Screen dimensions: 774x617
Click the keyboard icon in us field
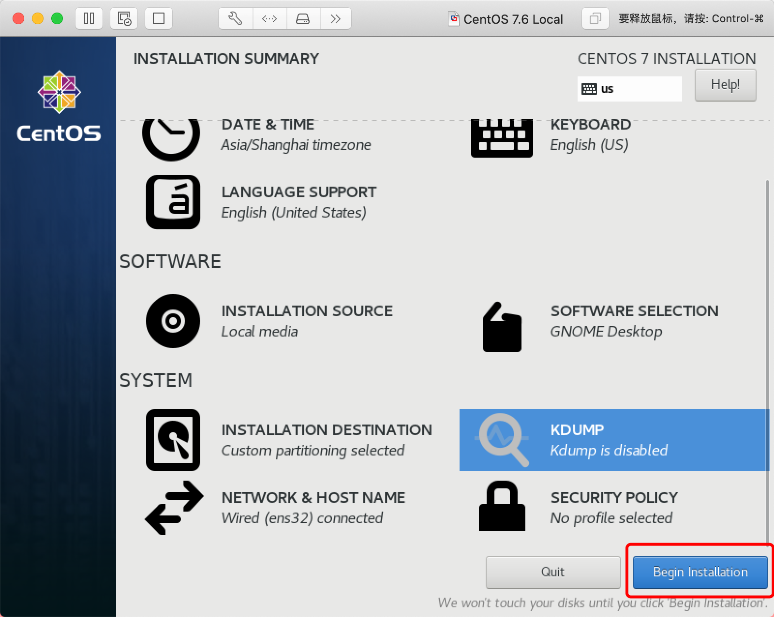pos(589,89)
